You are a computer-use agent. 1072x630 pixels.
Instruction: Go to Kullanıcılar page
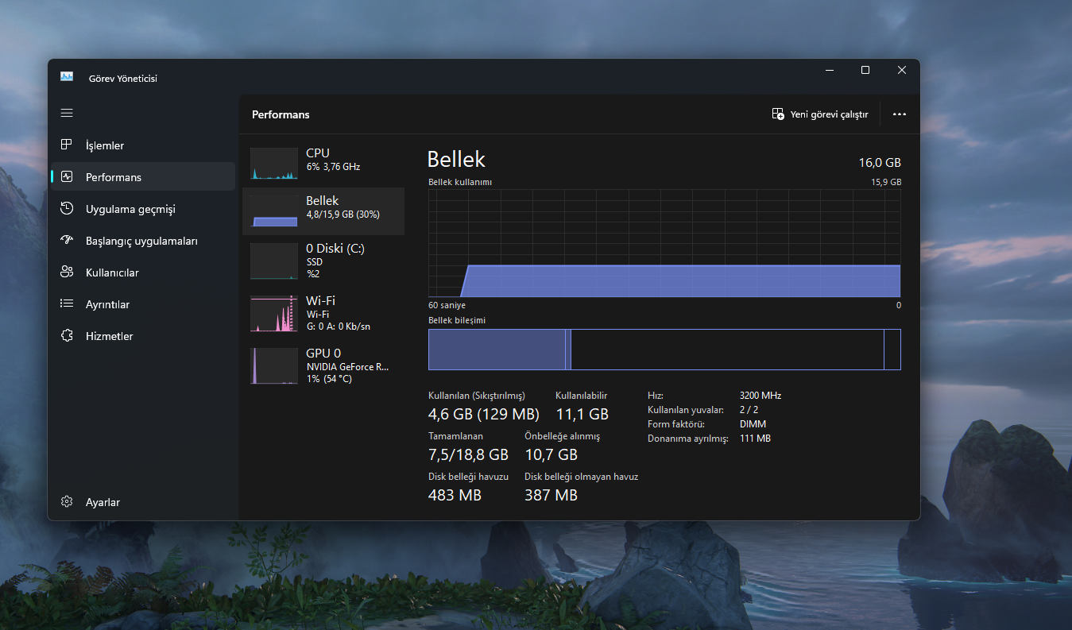click(x=143, y=272)
